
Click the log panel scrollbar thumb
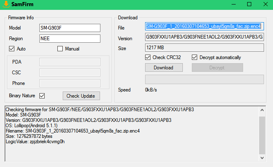262,135
